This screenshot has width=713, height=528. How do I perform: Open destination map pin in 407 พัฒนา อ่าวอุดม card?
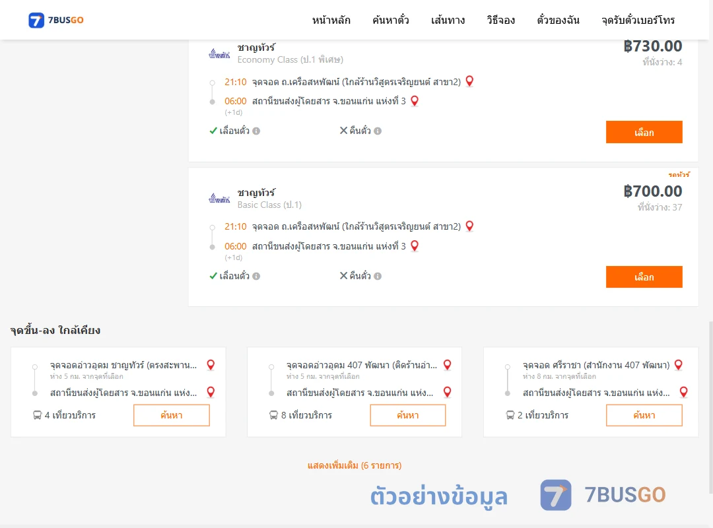tap(447, 392)
